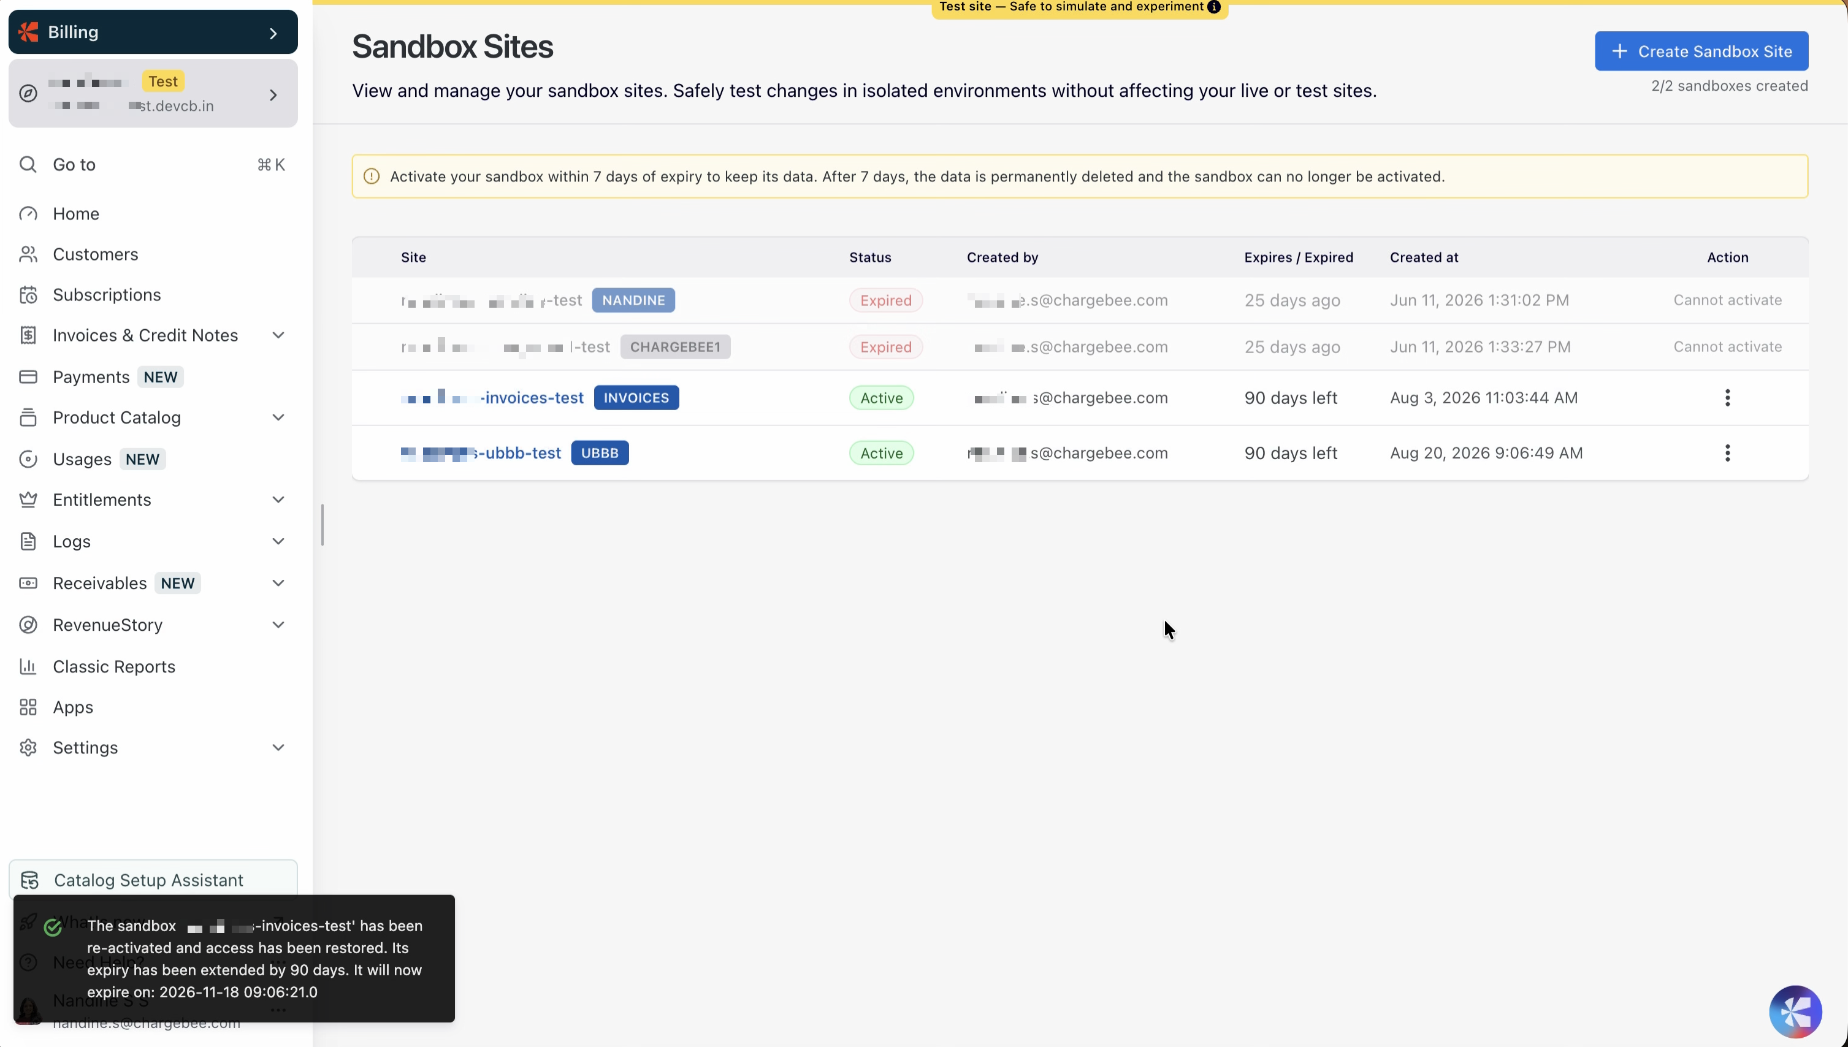Click Create Sandbox Site button
Image resolution: width=1848 pixels, height=1047 pixels.
click(x=1701, y=51)
